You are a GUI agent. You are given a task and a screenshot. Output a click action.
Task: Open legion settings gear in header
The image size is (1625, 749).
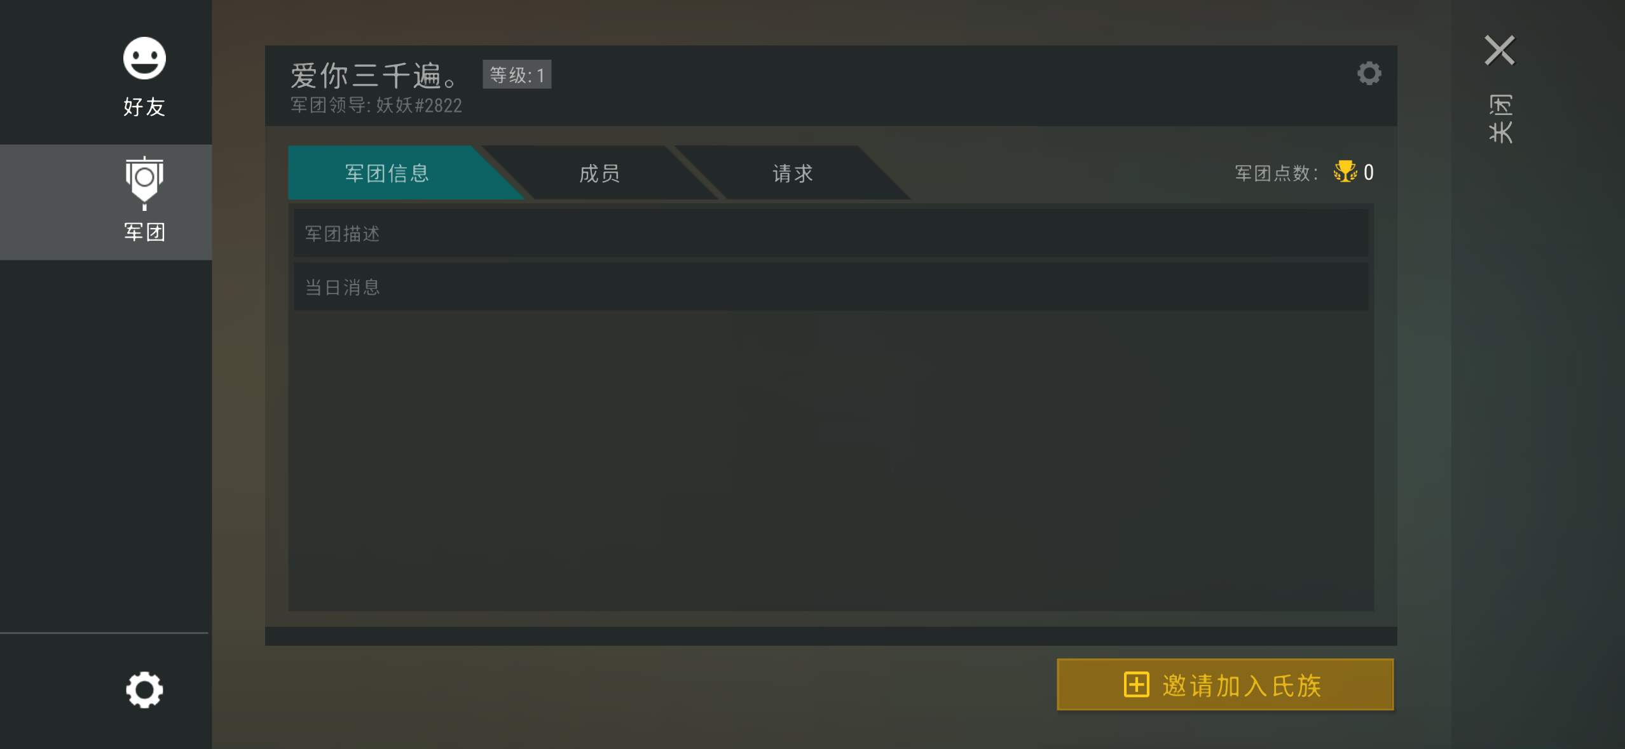[1369, 73]
